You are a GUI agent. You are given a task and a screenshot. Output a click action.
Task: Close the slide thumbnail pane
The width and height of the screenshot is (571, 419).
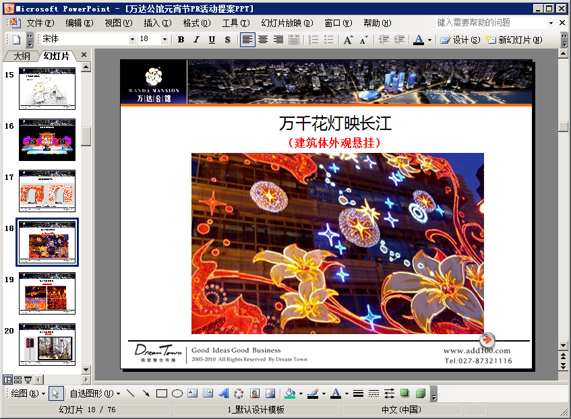coord(84,55)
